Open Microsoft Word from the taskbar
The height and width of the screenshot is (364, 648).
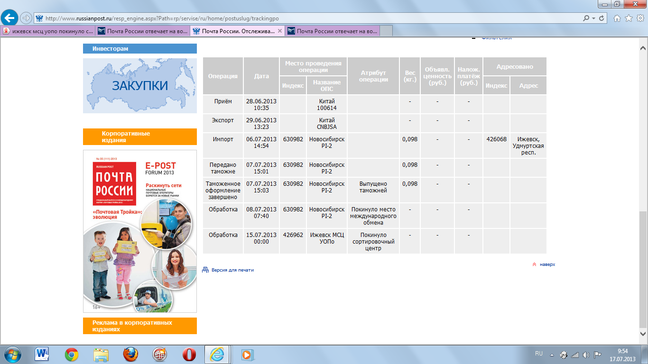click(x=42, y=355)
